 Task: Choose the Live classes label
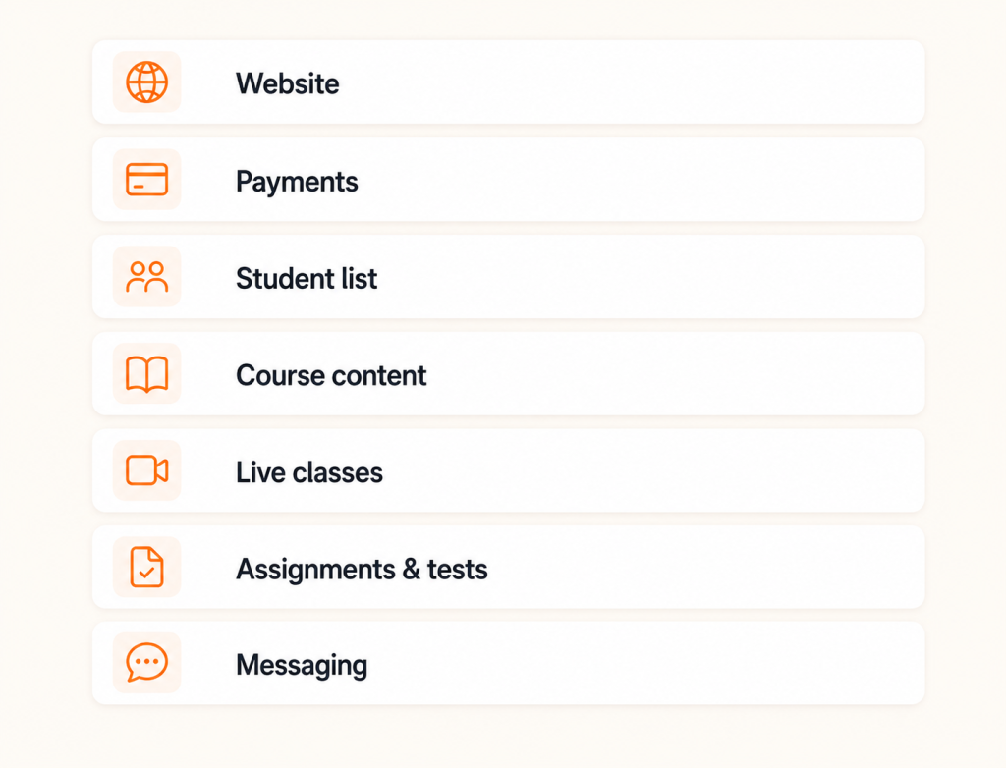(309, 472)
